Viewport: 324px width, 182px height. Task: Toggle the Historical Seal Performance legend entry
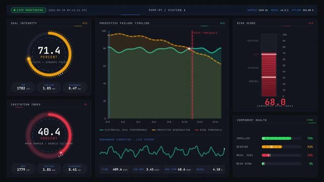click(x=123, y=130)
